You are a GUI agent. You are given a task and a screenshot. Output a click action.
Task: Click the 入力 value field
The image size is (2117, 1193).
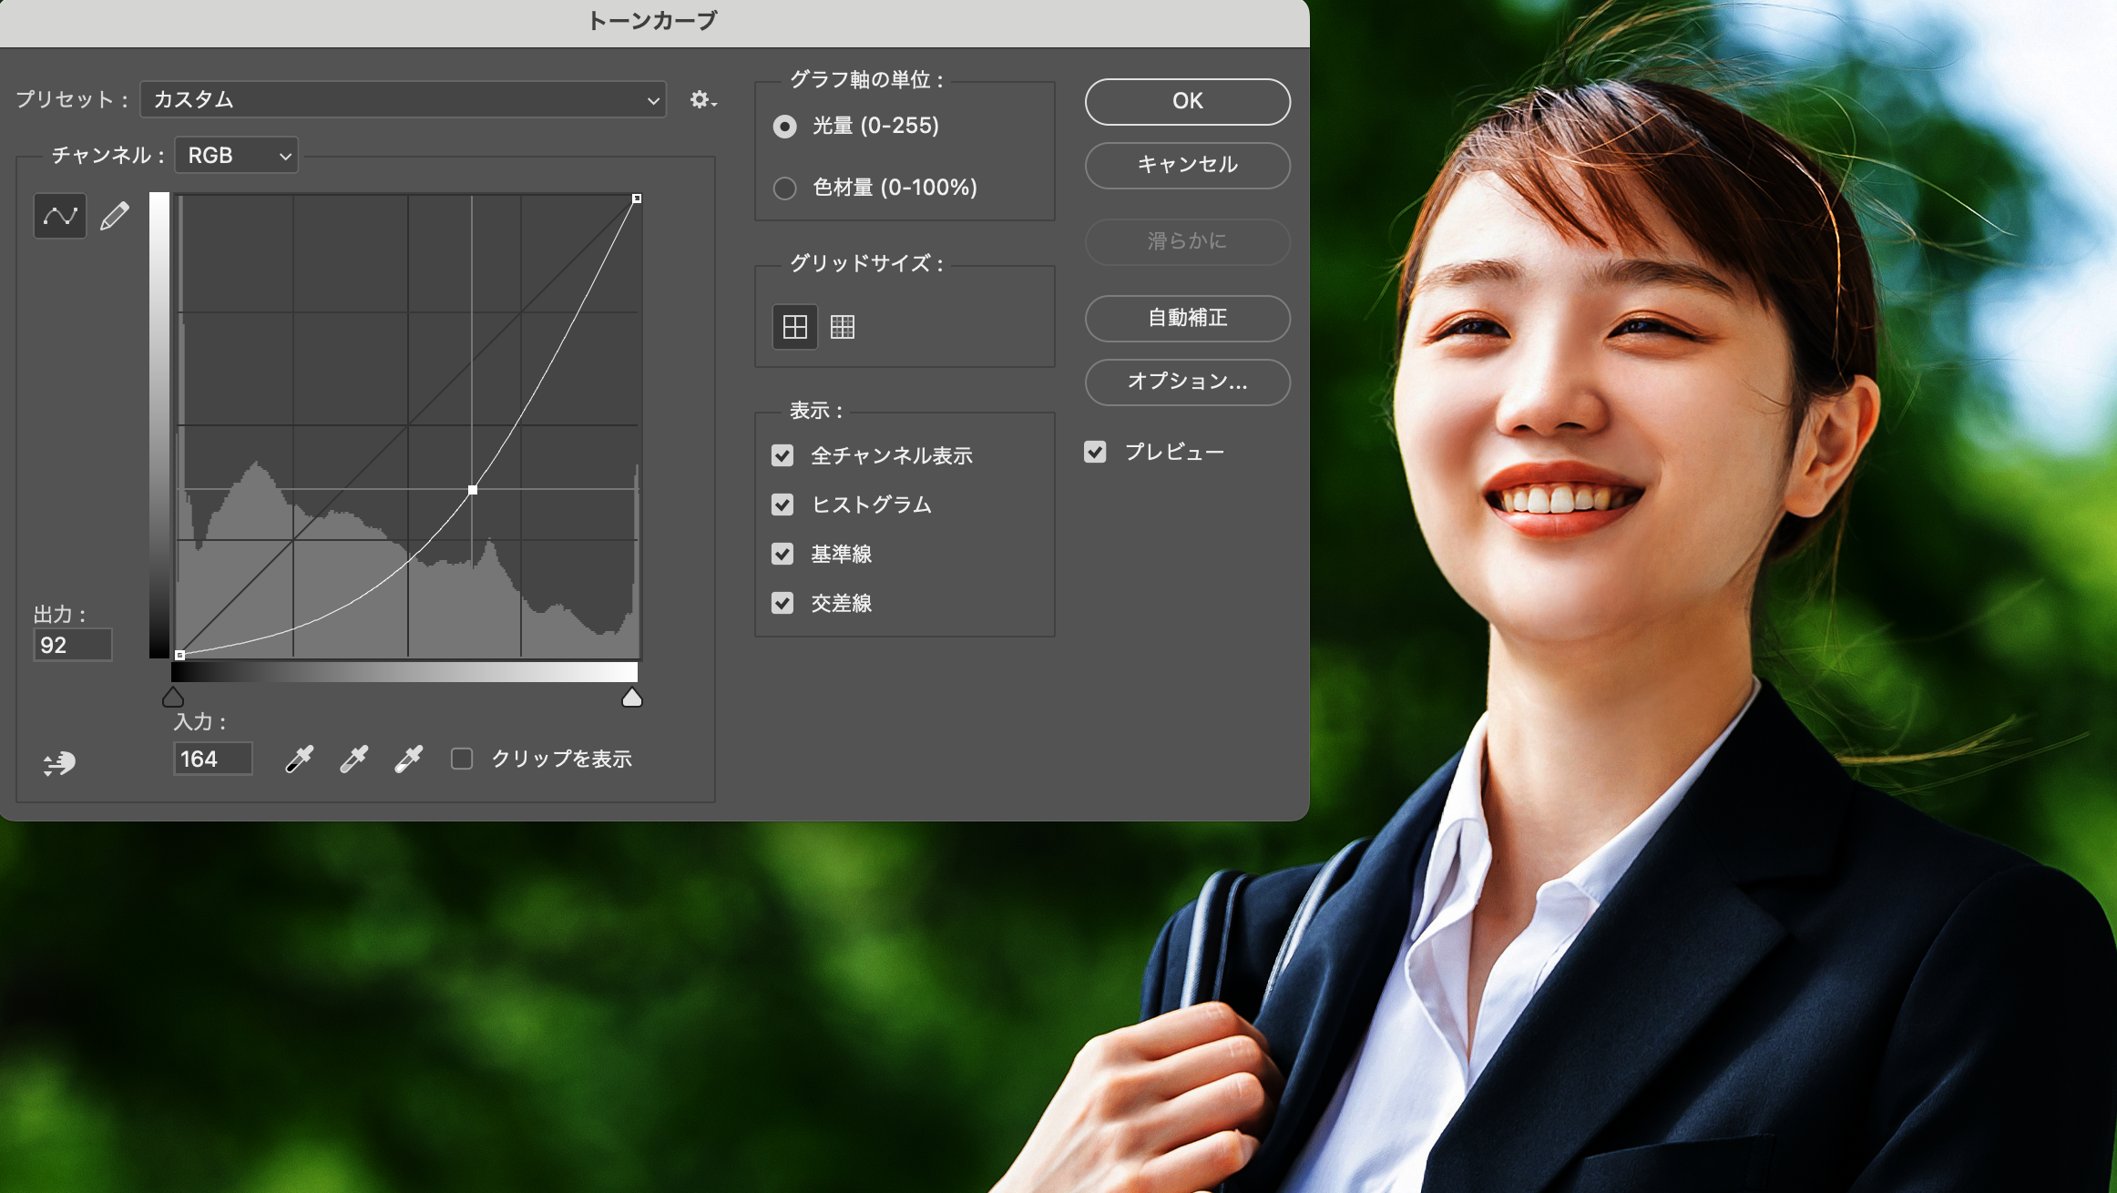[x=212, y=759]
